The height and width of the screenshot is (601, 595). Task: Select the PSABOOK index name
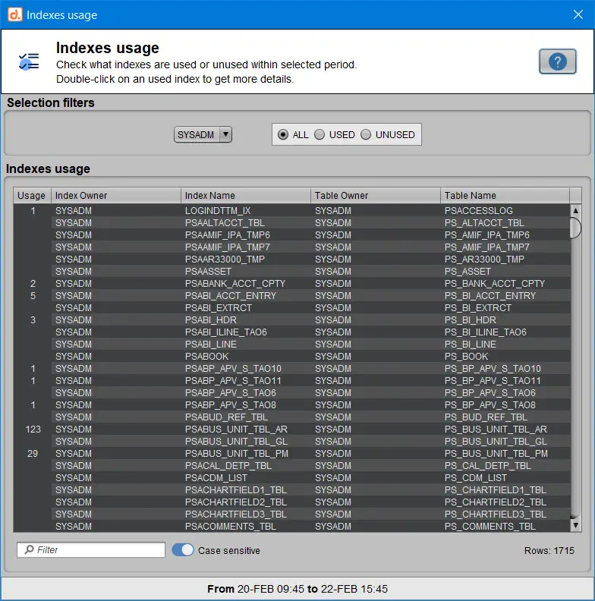tap(206, 357)
